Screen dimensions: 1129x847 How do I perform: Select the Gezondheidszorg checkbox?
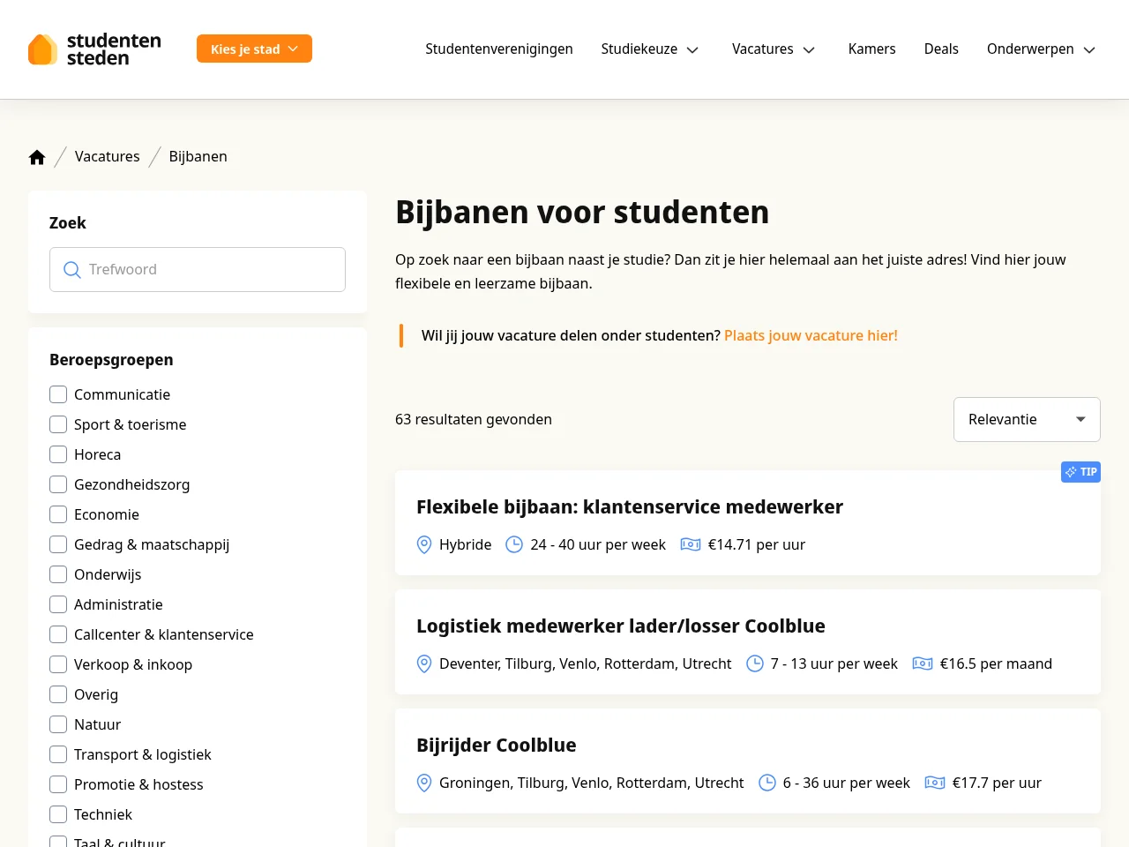pyautogui.click(x=58, y=484)
